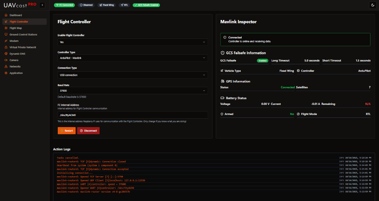Click the Application settings icon in sidebar

click(6, 73)
